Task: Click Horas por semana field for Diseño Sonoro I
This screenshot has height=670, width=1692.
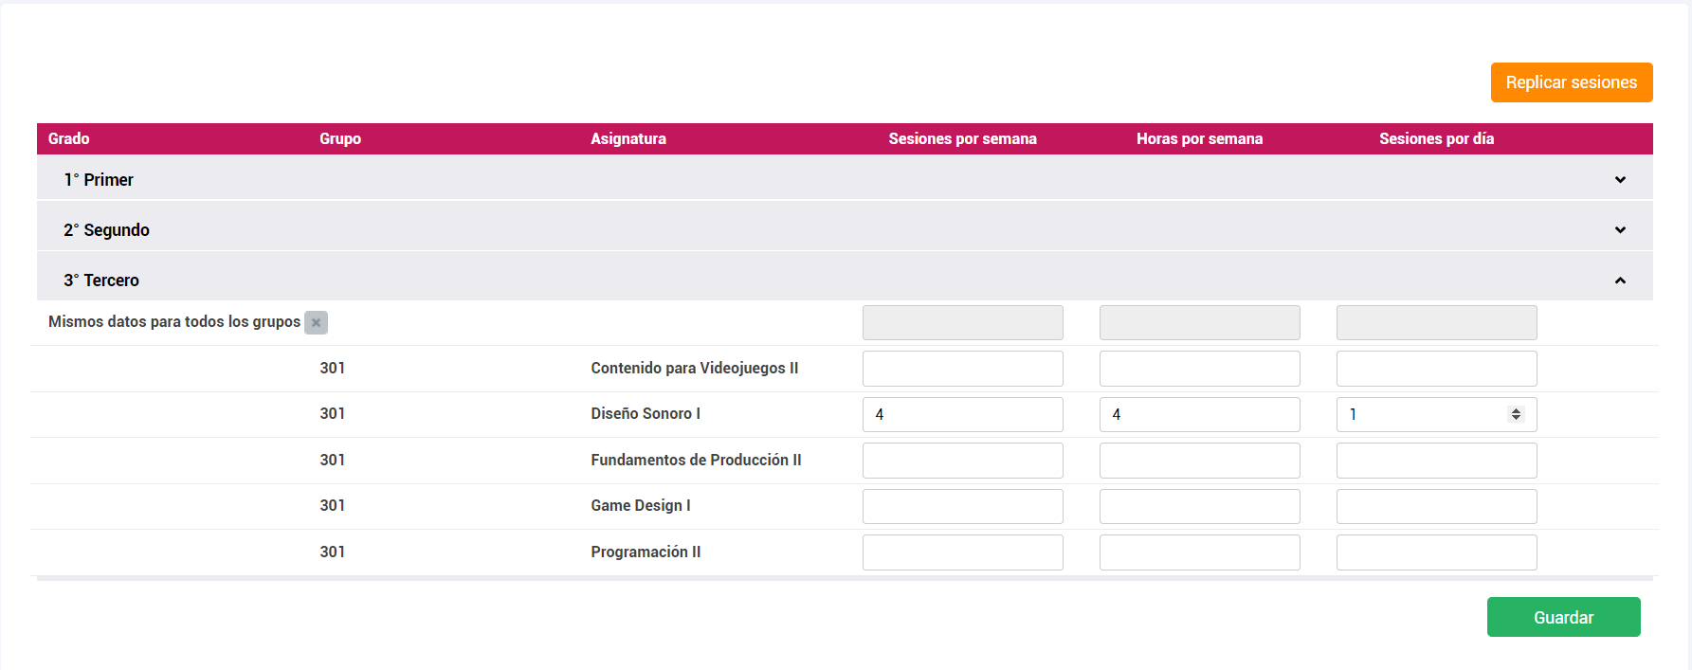Action: coord(1199,414)
